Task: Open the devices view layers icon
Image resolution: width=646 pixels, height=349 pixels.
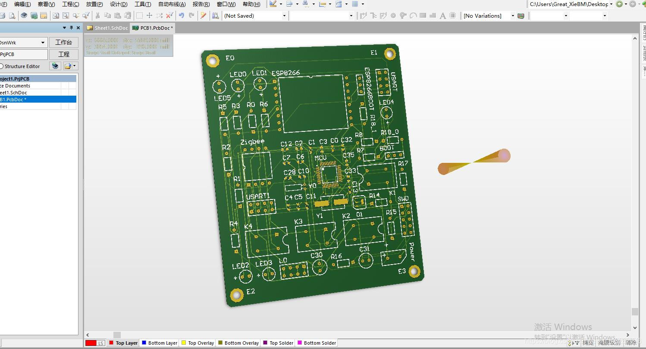Action: 24,16
